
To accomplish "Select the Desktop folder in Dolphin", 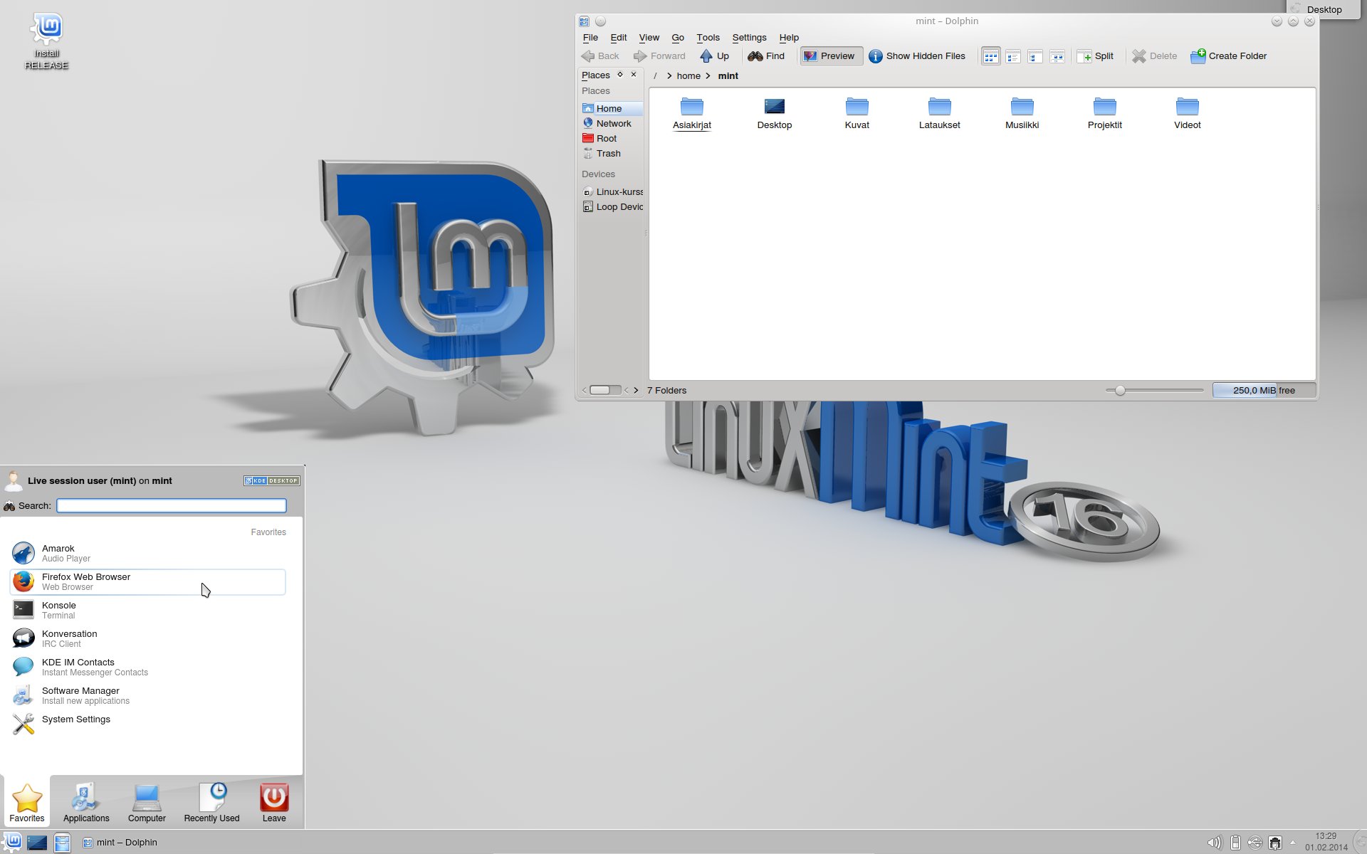I will pos(775,114).
